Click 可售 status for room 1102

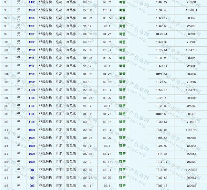[122, 98]
